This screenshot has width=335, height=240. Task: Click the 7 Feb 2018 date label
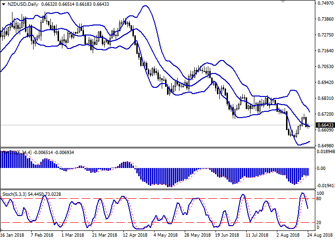tap(42, 236)
